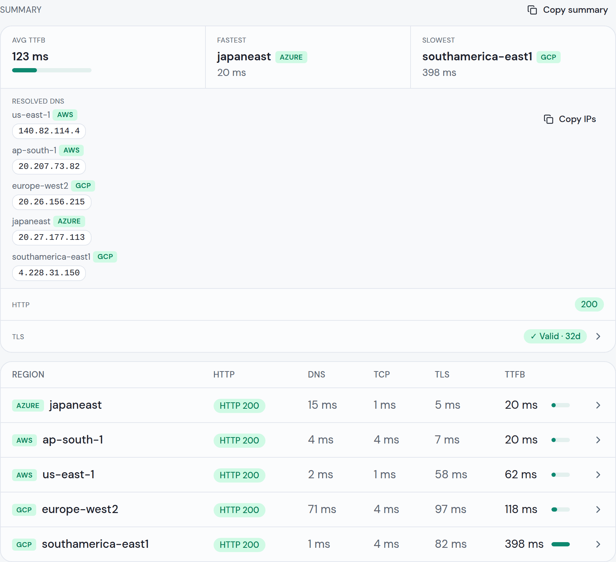
Task: Select the IP address 20.26.156.215
Action: (52, 202)
